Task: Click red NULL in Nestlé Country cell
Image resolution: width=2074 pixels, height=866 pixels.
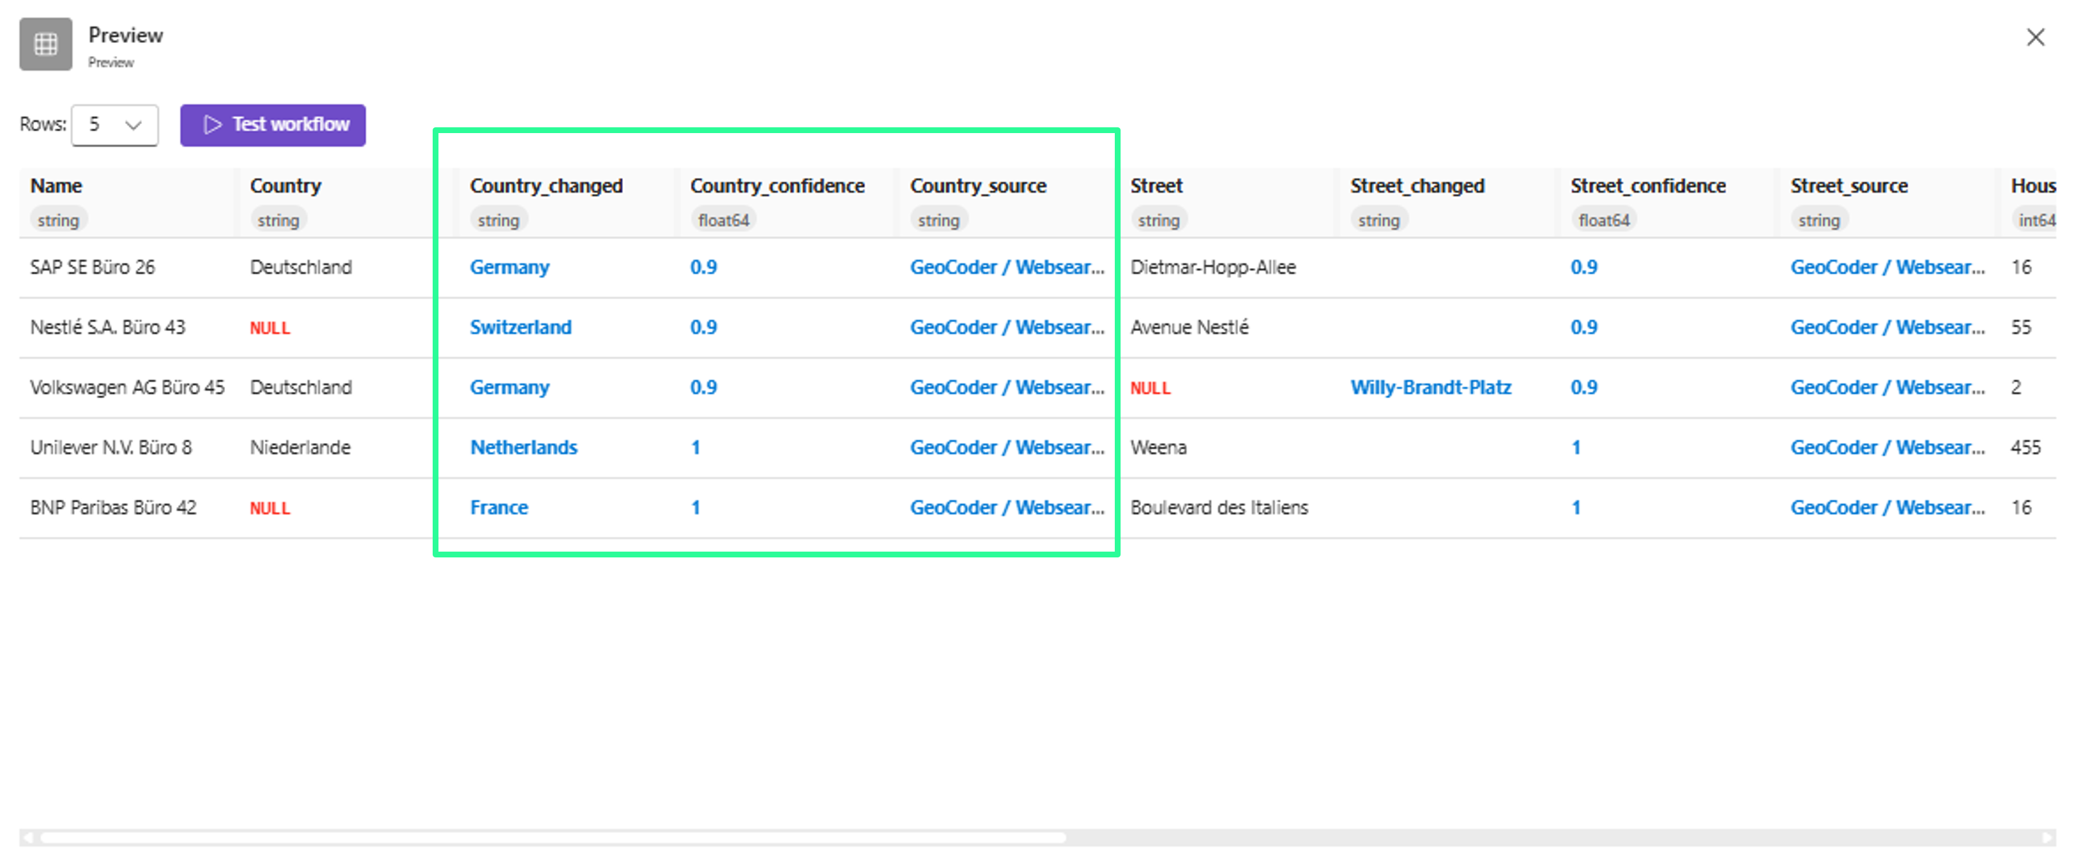Action: click(270, 329)
